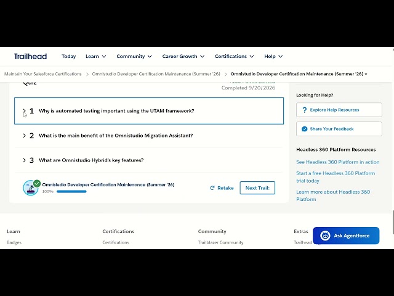Click the Learn footer heading

(14, 231)
